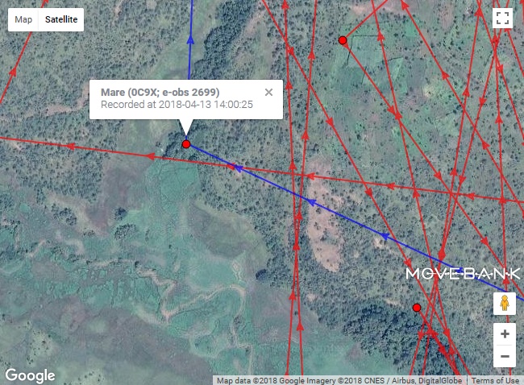Click the map data copyright attribution text
The image size is (524, 385).
click(339, 381)
